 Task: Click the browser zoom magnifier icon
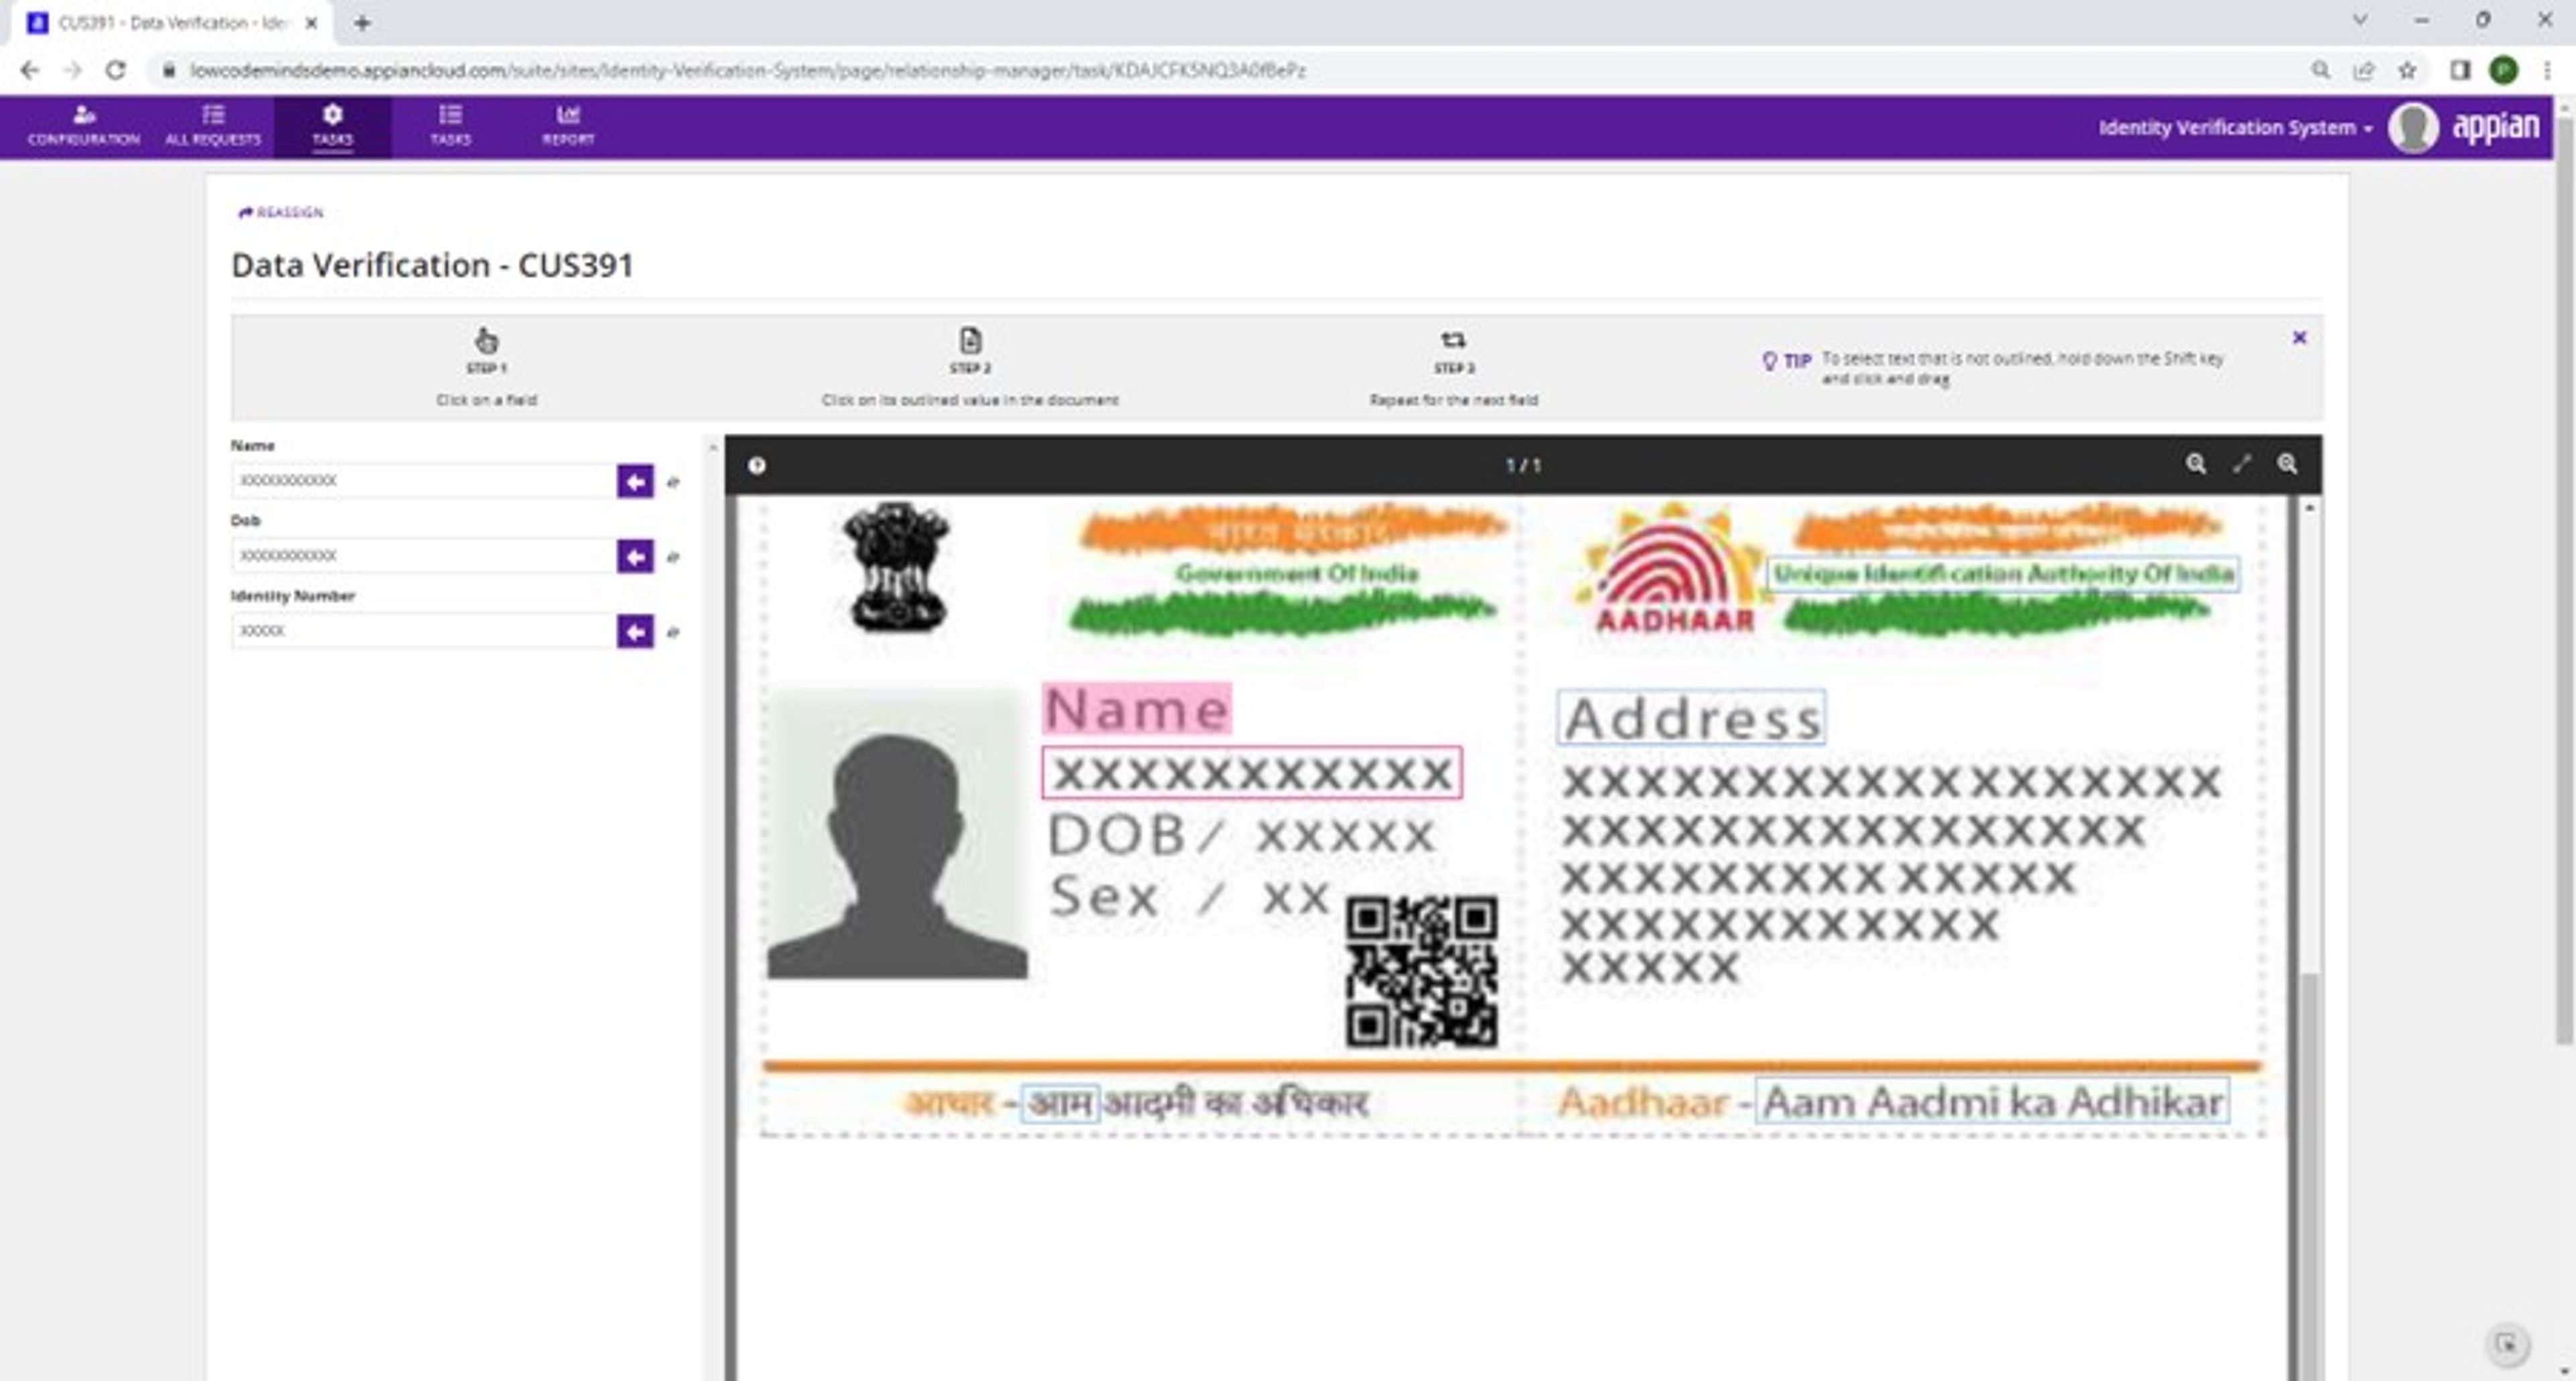click(x=2320, y=70)
